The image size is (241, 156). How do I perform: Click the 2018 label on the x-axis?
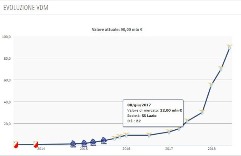point(211,149)
